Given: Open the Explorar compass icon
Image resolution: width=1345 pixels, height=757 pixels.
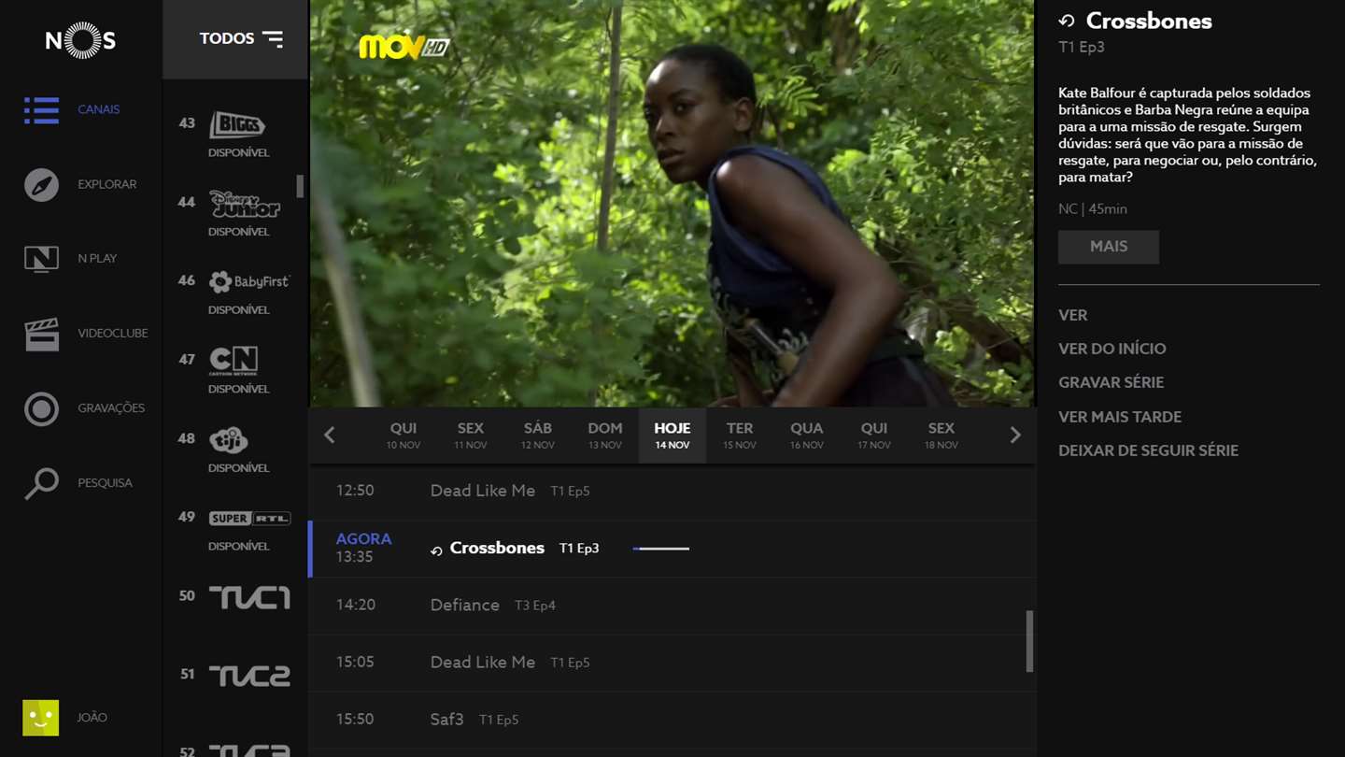Looking at the screenshot, I should tap(41, 185).
